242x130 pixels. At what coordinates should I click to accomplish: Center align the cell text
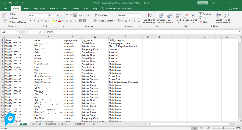pos(71,21)
